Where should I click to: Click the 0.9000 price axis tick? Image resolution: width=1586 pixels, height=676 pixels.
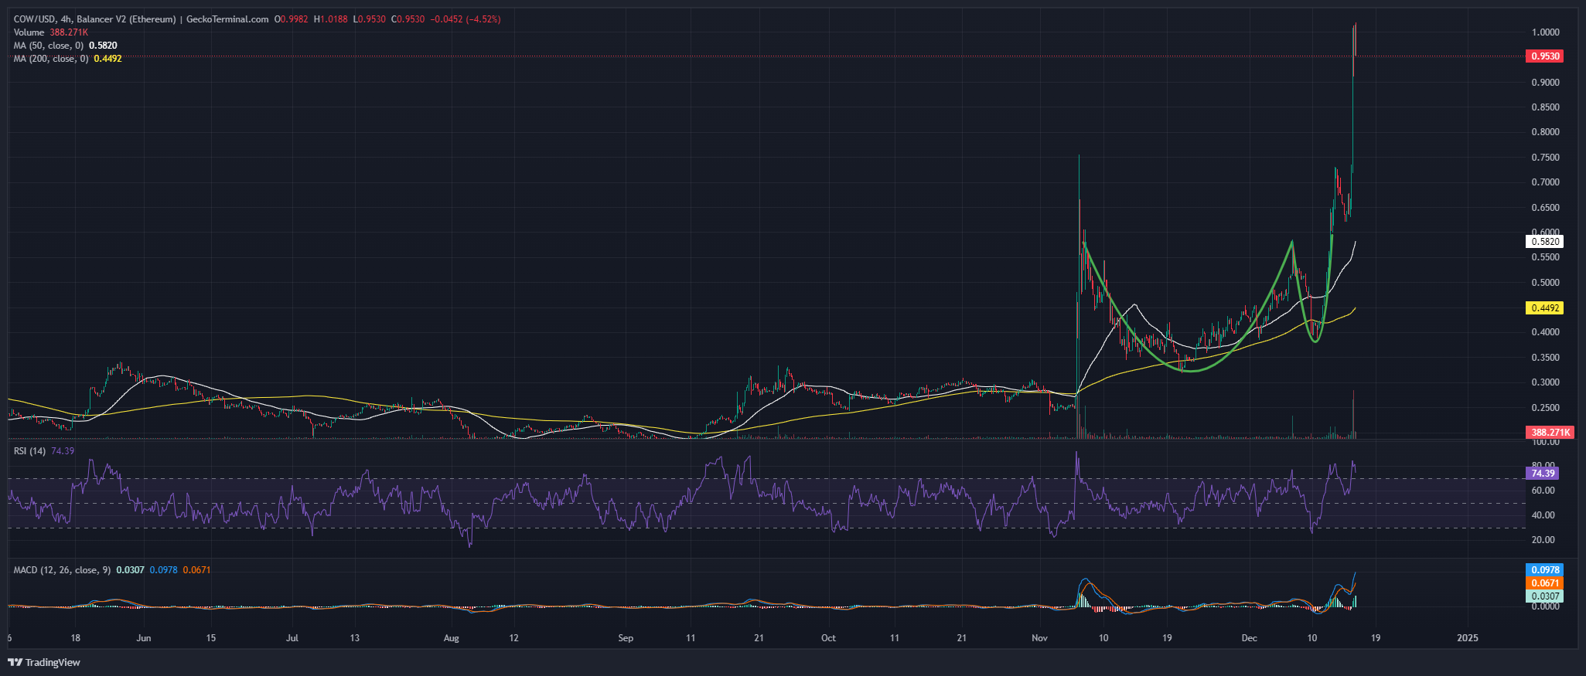point(1545,83)
